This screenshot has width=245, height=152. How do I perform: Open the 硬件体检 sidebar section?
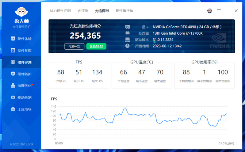point(21,39)
